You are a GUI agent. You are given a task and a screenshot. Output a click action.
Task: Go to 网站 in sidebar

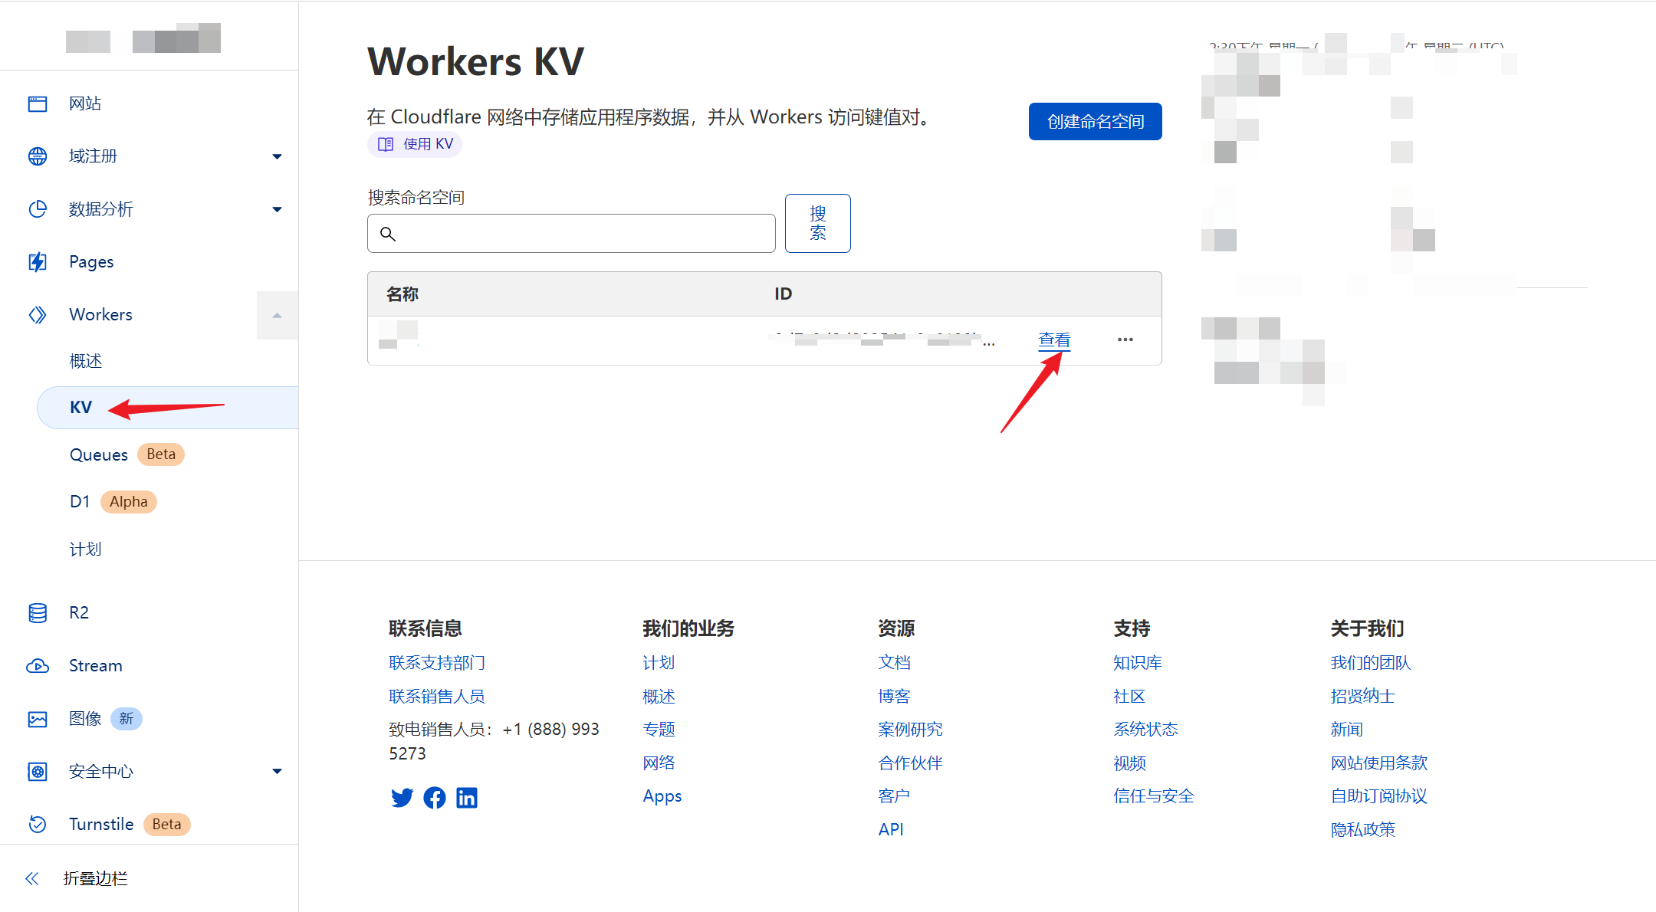tap(85, 103)
